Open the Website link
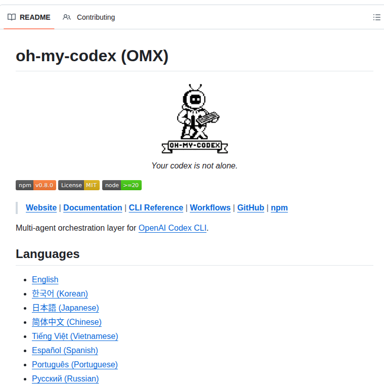384x384 pixels. (x=41, y=208)
